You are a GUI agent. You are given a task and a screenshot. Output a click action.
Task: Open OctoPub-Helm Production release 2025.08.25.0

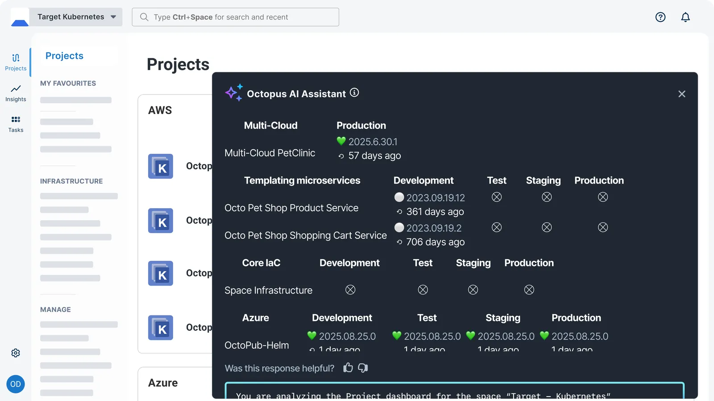point(580,336)
